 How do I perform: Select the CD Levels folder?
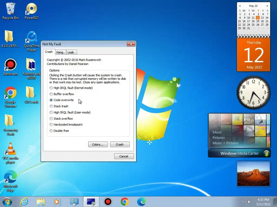click(x=31, y=95)
